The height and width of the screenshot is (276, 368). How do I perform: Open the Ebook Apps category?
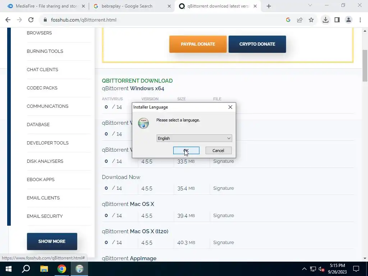(x=41, y=179)
